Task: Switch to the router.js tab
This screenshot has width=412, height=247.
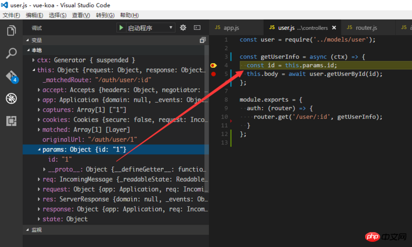Action: click(362, 28)
